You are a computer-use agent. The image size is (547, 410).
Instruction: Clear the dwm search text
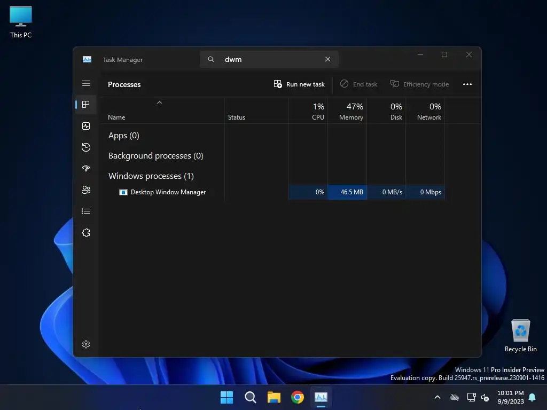327,59
